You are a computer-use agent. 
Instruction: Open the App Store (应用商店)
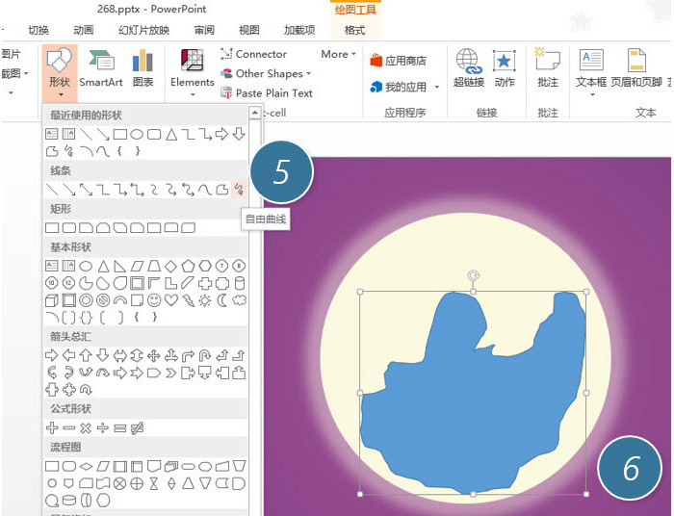pos(398,61)
